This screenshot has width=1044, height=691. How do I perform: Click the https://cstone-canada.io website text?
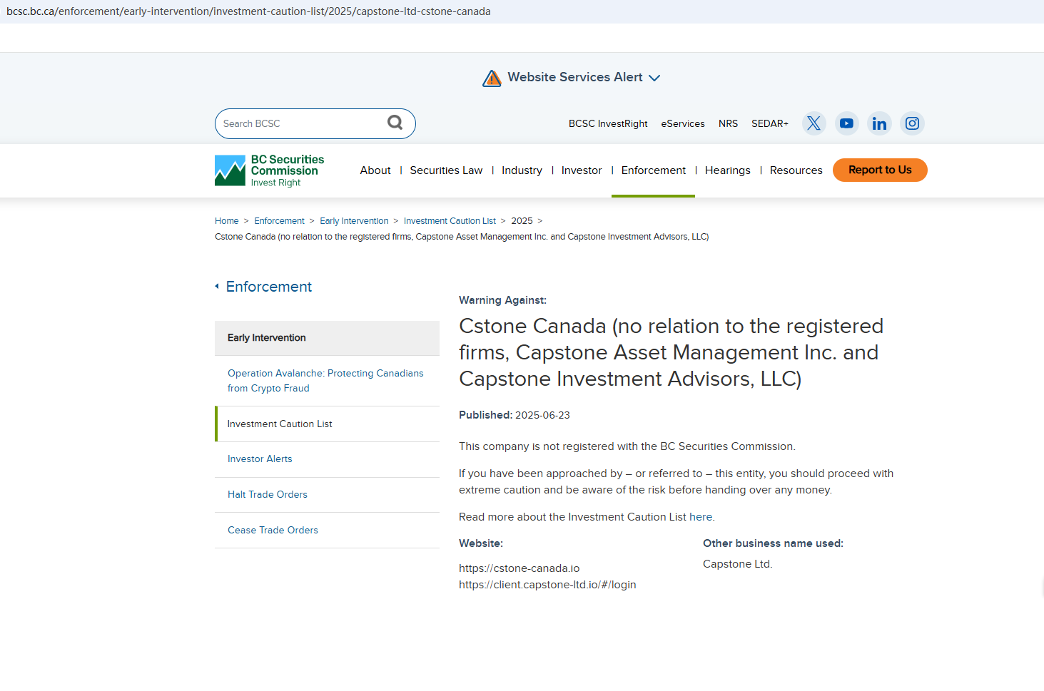click(520, 568)
